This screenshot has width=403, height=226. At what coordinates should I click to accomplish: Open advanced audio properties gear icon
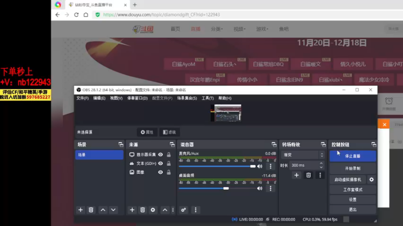[x=183, y=210]
